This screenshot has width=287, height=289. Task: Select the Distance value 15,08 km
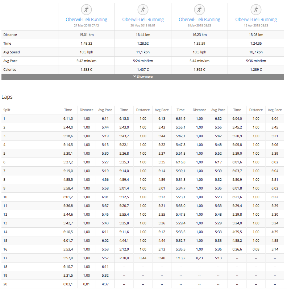[256, 34]
